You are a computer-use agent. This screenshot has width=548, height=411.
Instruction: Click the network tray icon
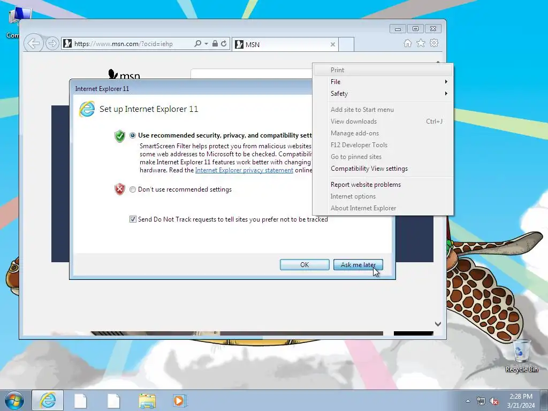481,401
